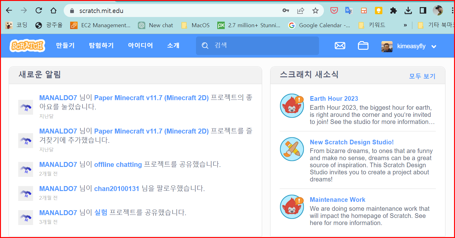Open the 탐험하기 menu item
The width and height of the screenshot is (455, 238).
101,46
